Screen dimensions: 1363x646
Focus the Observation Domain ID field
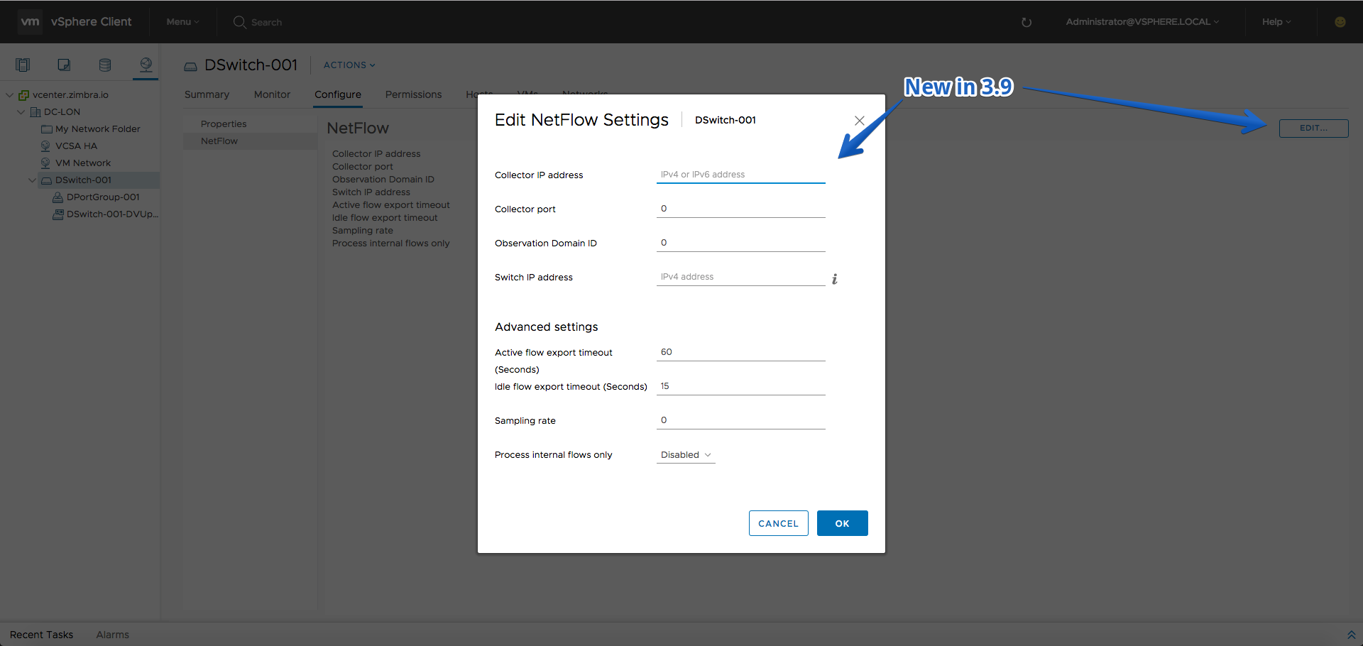click(x=740, y=243)
